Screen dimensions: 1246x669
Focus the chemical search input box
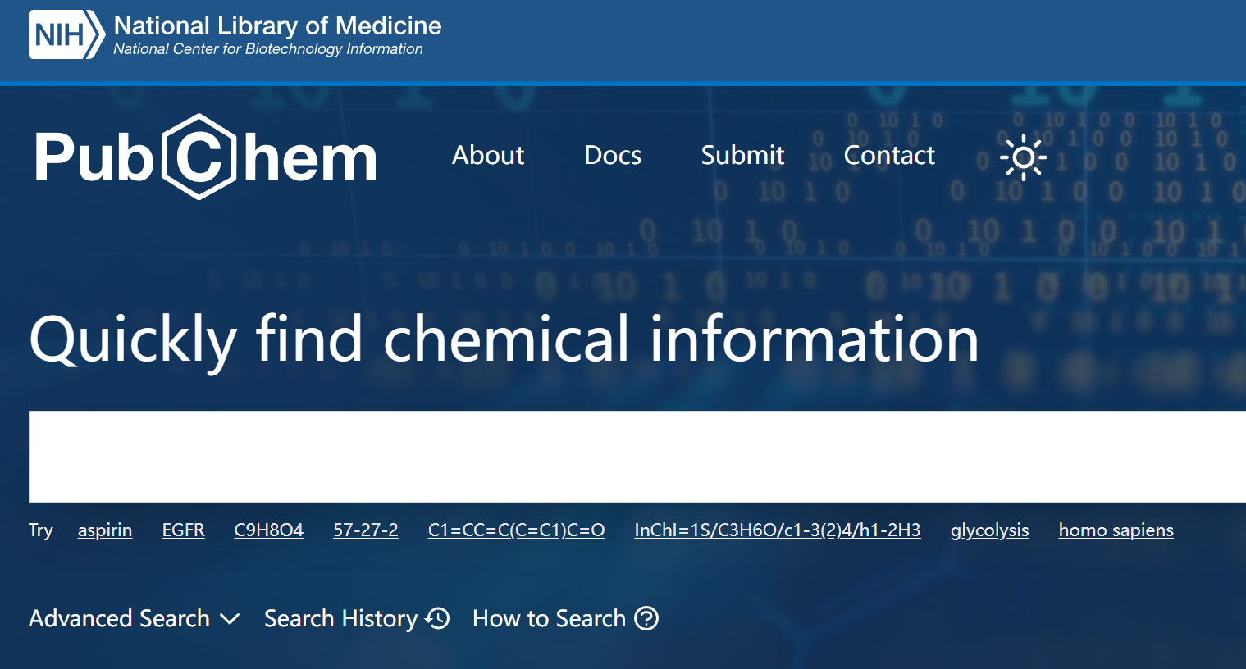[637, 456]
